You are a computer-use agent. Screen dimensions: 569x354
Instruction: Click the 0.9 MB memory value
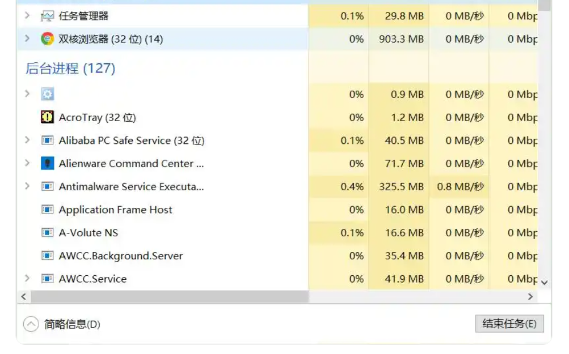[407, 94]
